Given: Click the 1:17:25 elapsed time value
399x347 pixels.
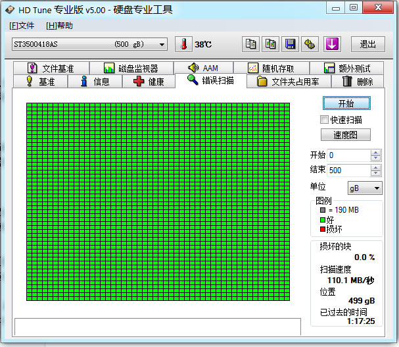Looking at the screenshot, I should tap(361, 321).
